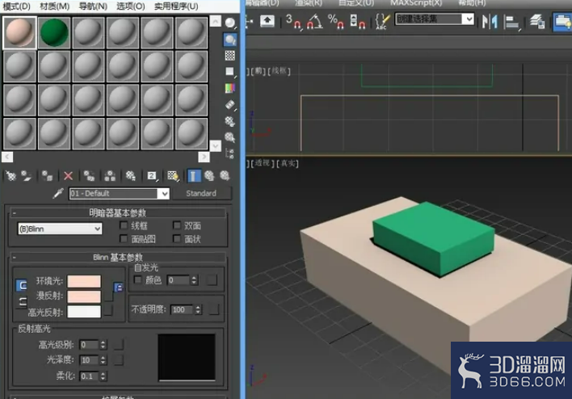Click the [真实] viewport shading label
572x399 pixels.
[288, 163]
